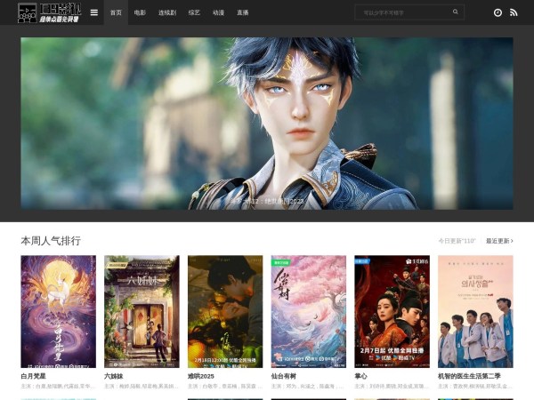Click the 难哄2025 title link

201,376
